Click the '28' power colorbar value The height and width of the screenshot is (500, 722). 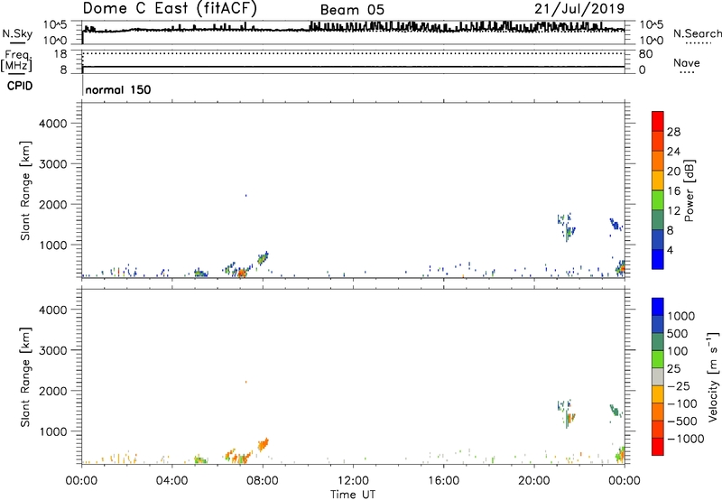(x=673, y=132)
